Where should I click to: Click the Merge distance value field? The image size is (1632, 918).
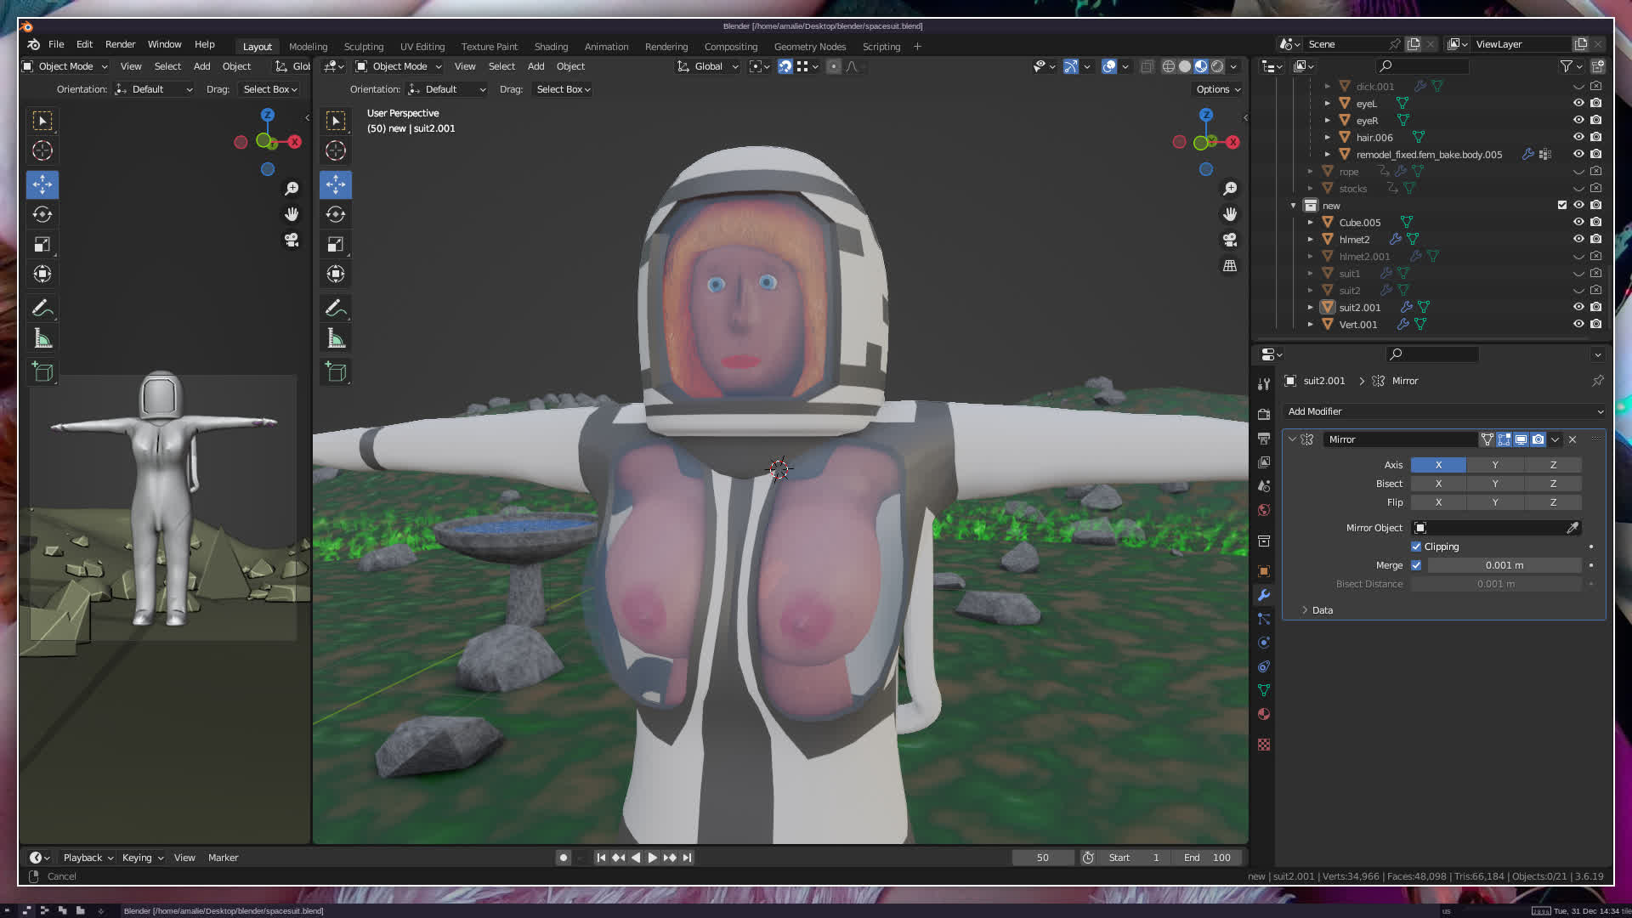1504,565
